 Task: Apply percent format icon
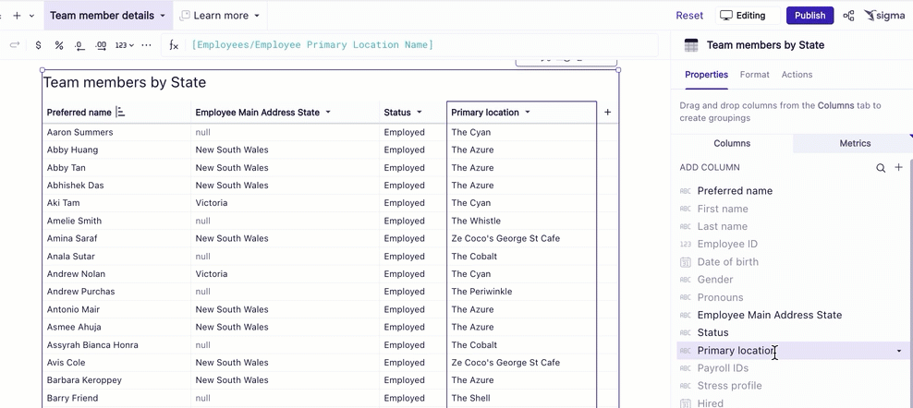coord(59,45)
